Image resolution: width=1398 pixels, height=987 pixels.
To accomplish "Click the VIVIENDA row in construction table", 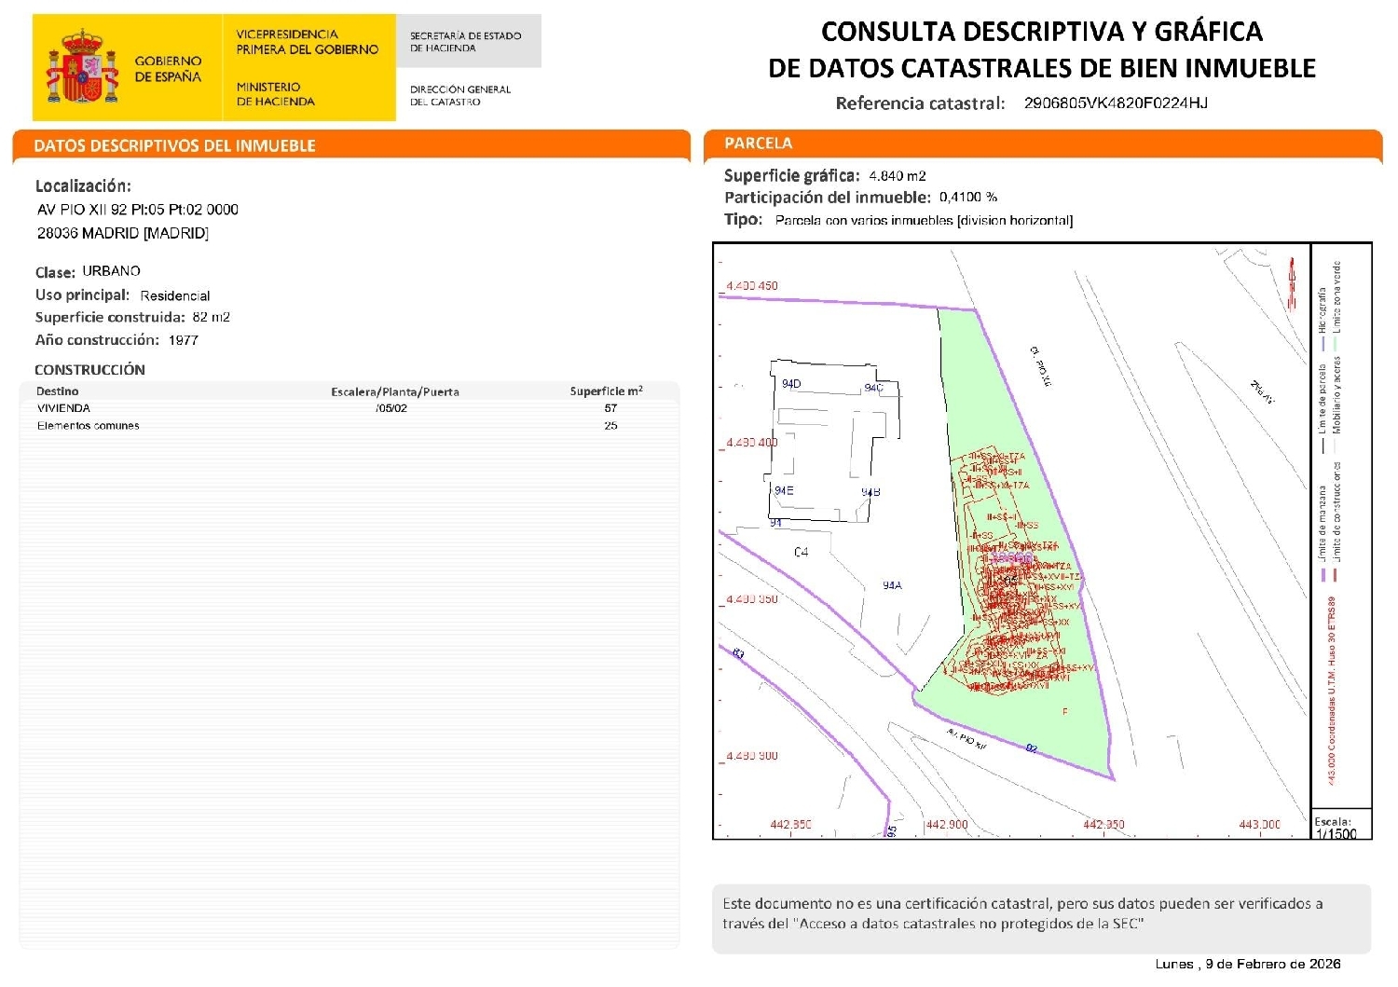I will pyautogui.click(x=63, y=408).
